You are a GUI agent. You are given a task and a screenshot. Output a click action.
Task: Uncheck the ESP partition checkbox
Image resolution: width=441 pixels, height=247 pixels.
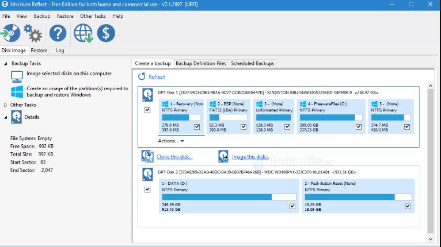click(244, 127)
